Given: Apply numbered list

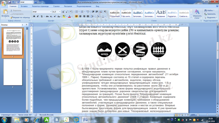Looking at the screenshot, I should click(x=82, y=12).
